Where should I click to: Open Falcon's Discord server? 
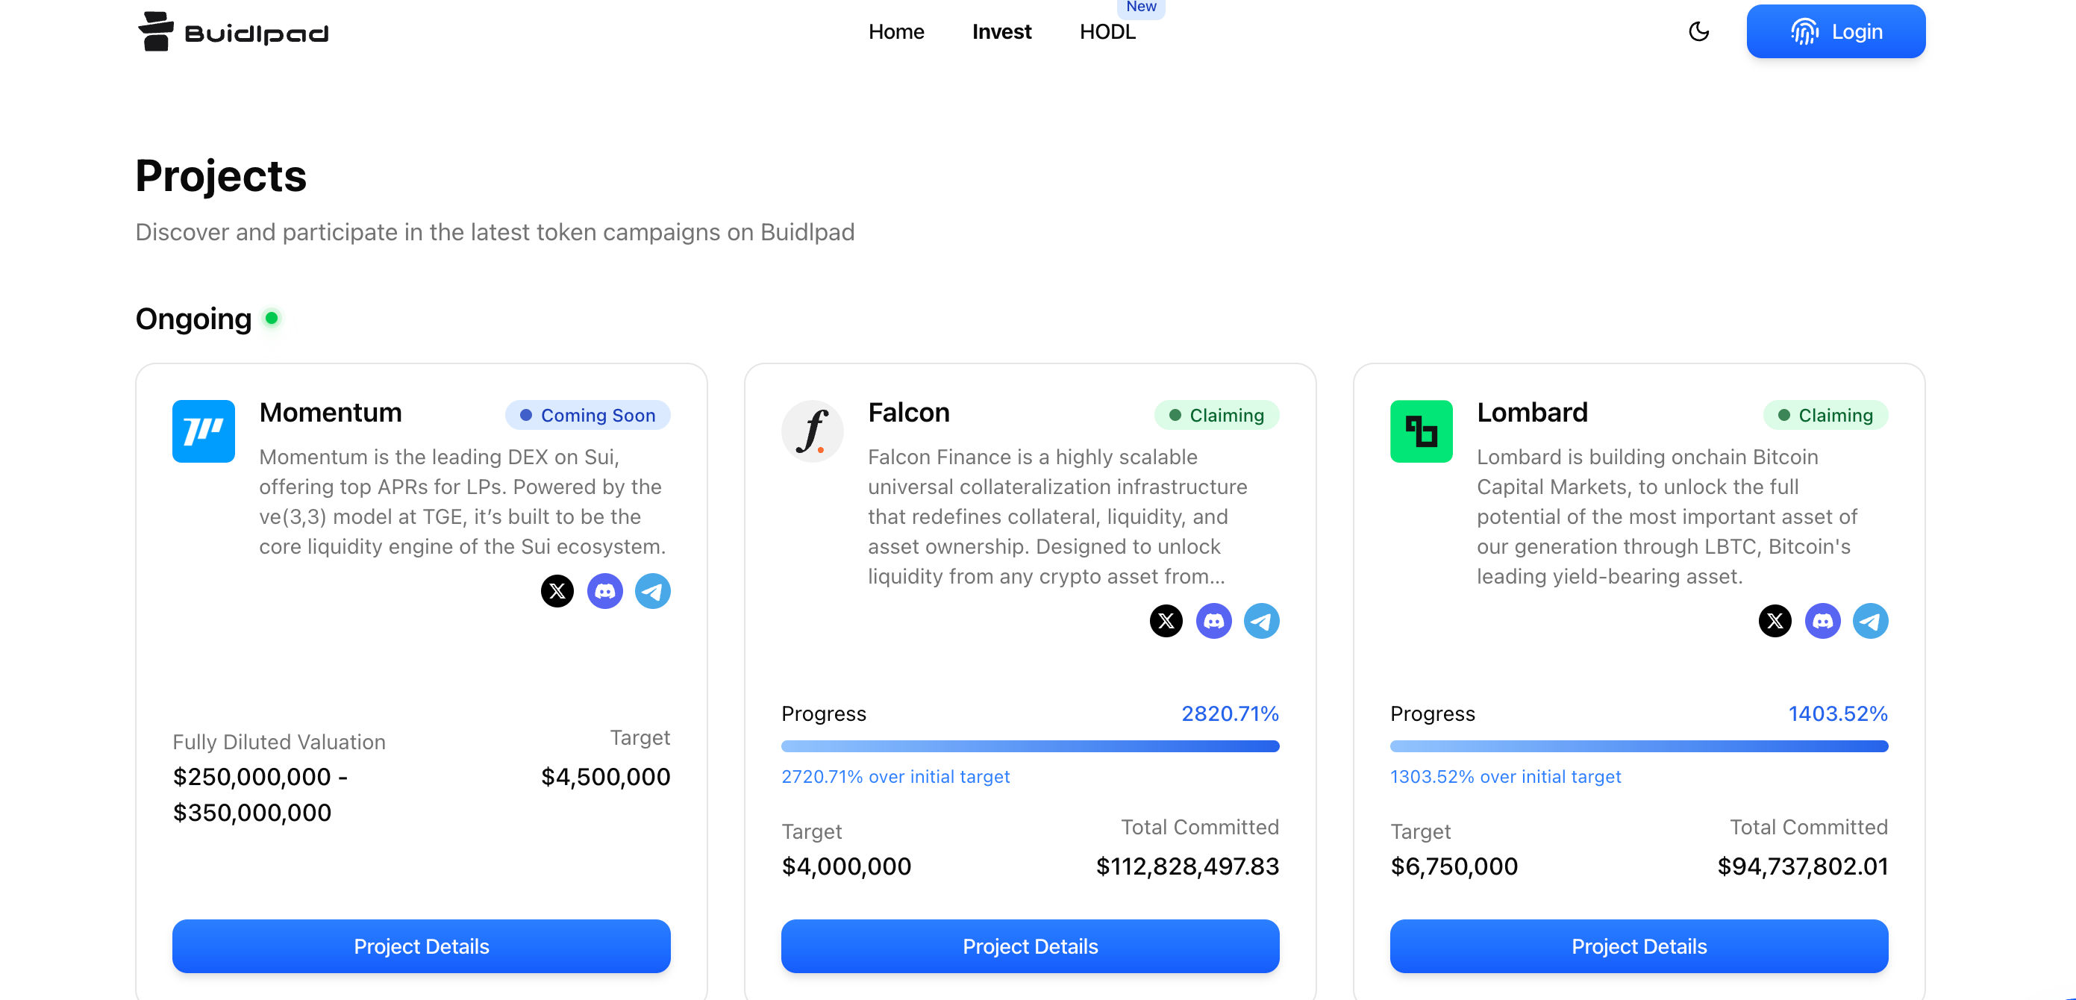1215,620
